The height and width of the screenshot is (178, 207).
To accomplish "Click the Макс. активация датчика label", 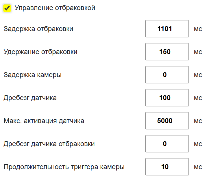I will point(44,121).
